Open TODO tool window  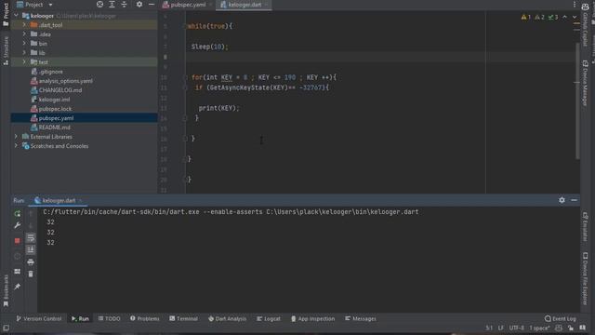pos(110,318)
